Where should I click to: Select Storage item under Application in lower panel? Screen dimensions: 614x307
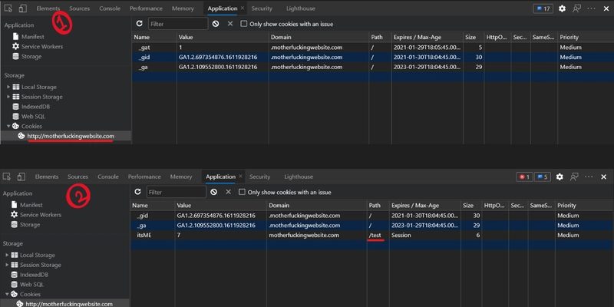point(30,225)
